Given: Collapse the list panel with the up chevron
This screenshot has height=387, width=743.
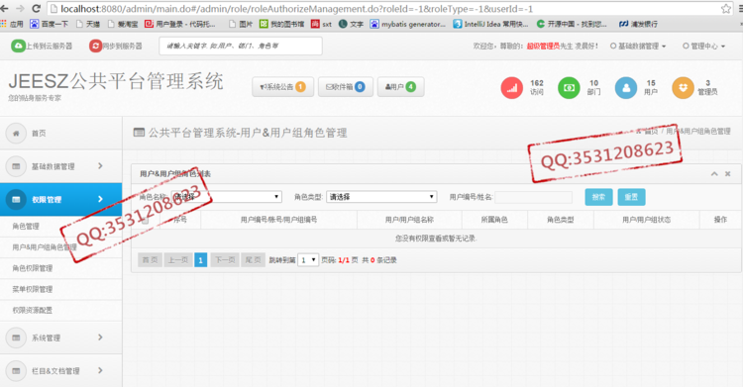Looking at the screenshot, I should point(714,174).
